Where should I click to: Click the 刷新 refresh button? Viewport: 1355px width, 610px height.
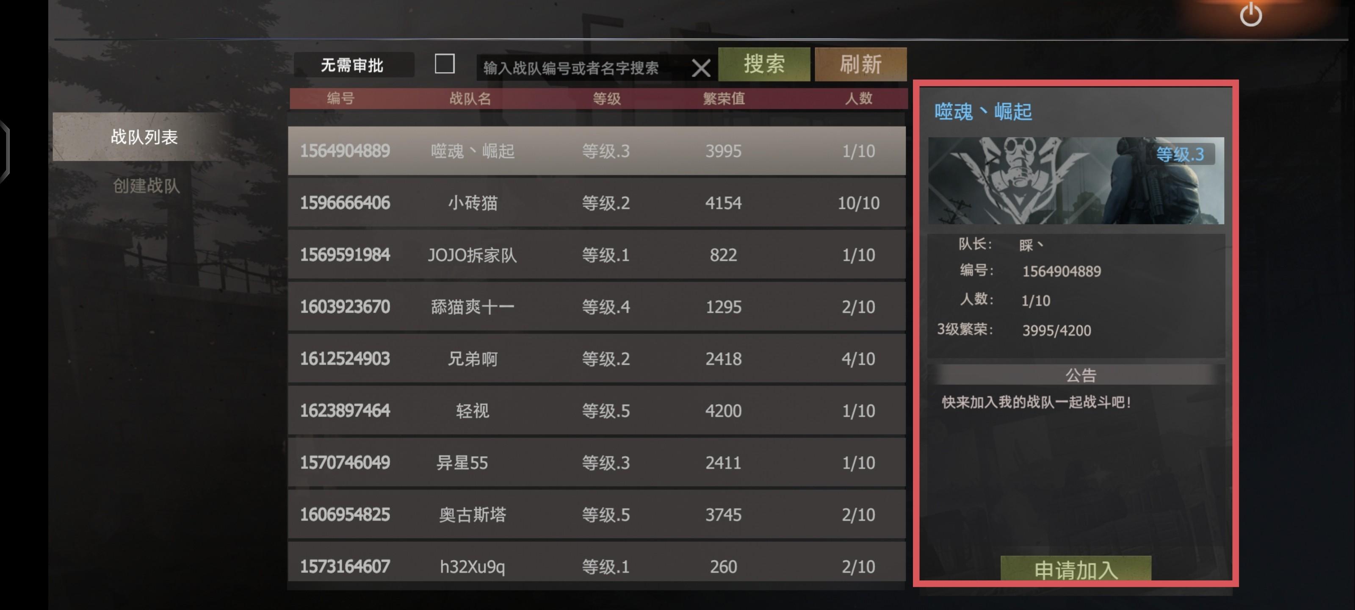(860, 64)
